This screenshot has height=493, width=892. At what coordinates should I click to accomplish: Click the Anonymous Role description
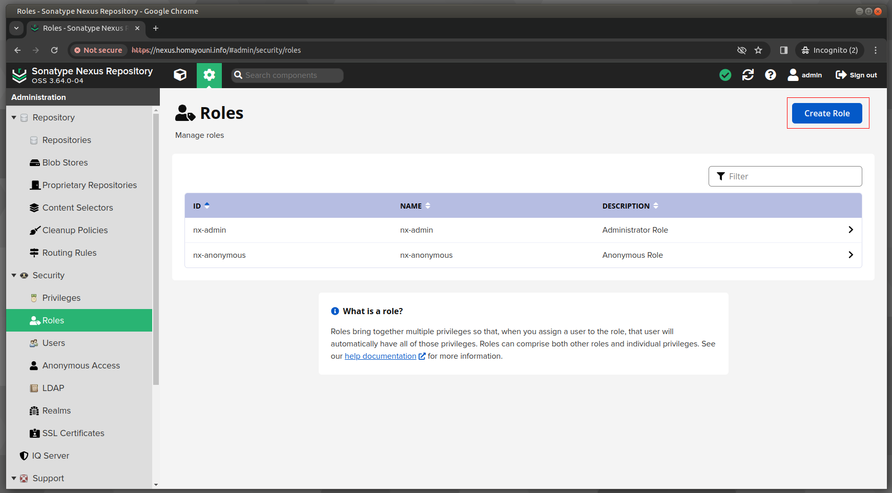(632, 255)
